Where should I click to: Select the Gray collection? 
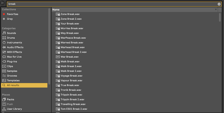tap(10, 19)
